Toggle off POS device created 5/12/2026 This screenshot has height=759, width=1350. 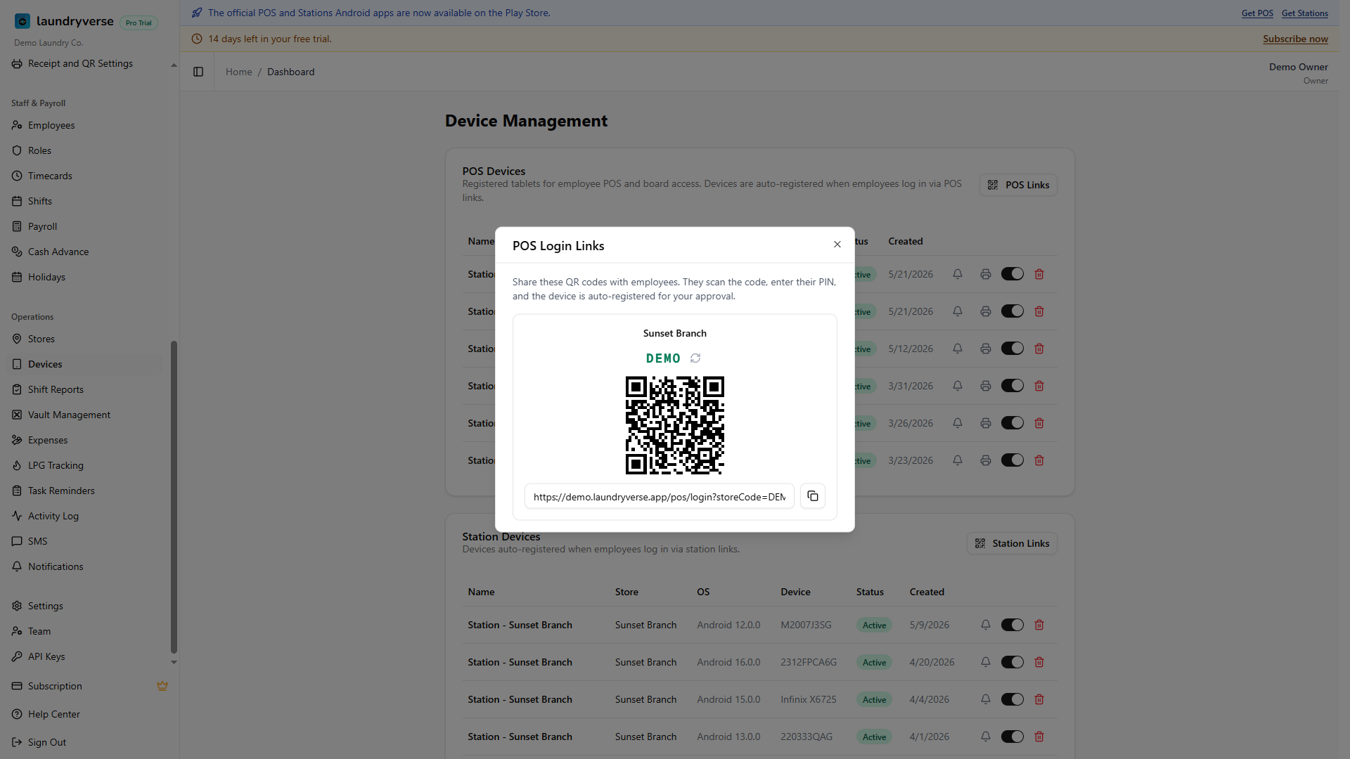[x=1012, y=349]
